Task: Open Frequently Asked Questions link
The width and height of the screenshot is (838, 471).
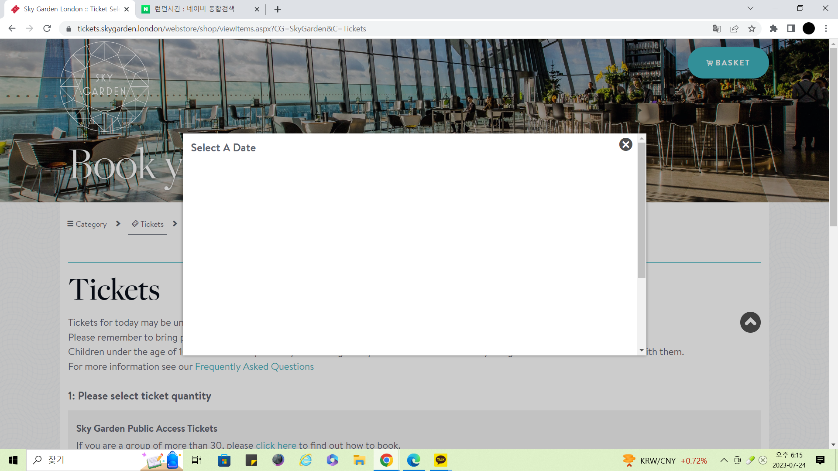Action: tap(254, 367)
